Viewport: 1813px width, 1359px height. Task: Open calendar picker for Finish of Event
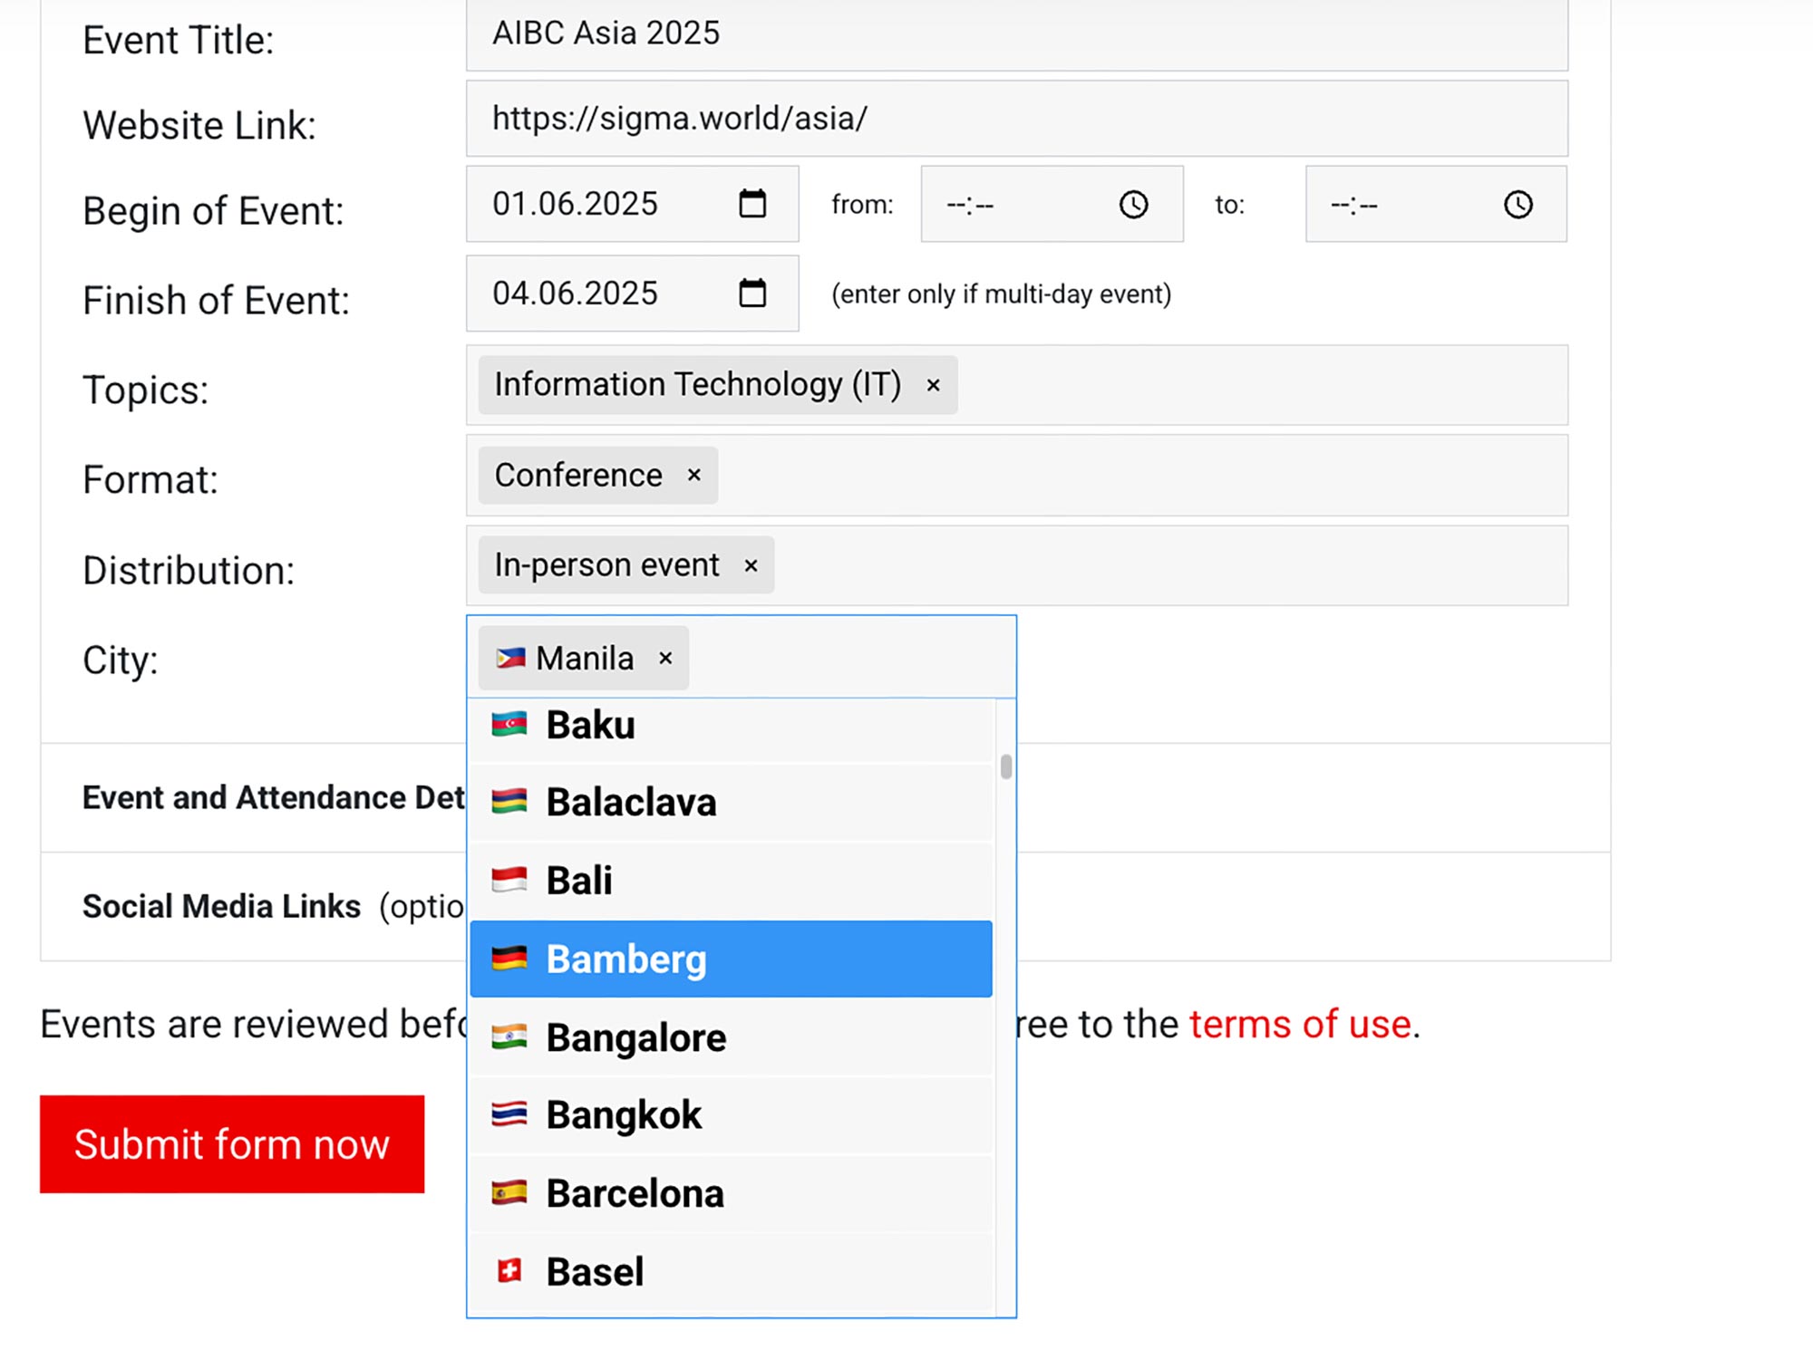752,294
